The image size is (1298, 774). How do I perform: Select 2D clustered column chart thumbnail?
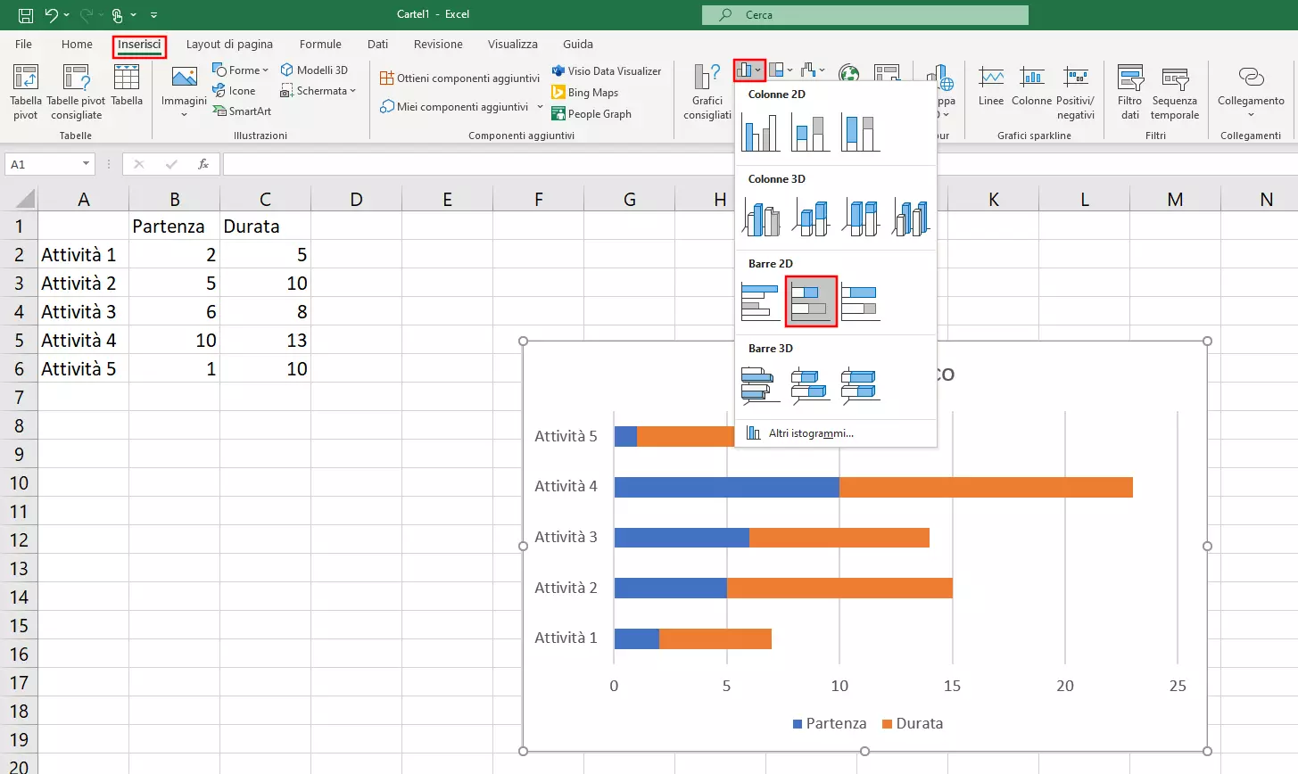click(x=761, y=132)
